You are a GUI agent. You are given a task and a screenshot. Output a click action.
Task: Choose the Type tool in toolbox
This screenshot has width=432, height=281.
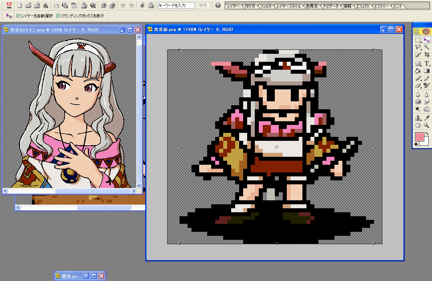(426, 63)
